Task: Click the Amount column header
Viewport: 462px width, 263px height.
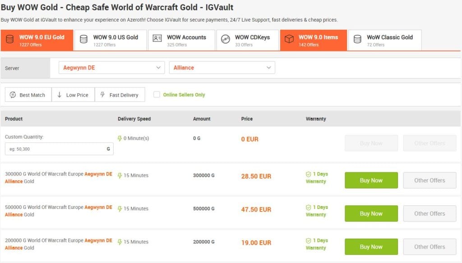Action: tap(202, 119)
